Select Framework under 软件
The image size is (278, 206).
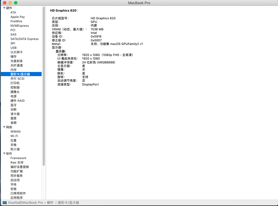coord(18,158)
